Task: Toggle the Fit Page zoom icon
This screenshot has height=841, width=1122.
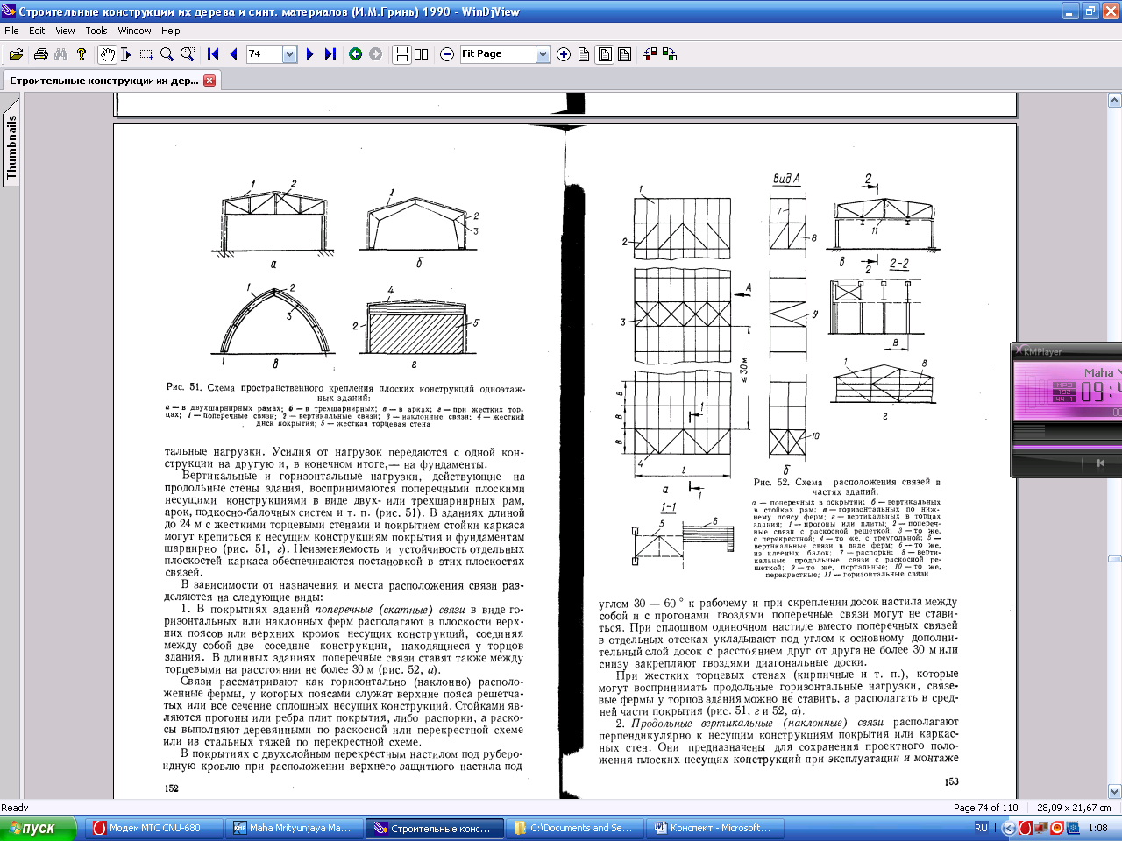Action: coord(605,54)
